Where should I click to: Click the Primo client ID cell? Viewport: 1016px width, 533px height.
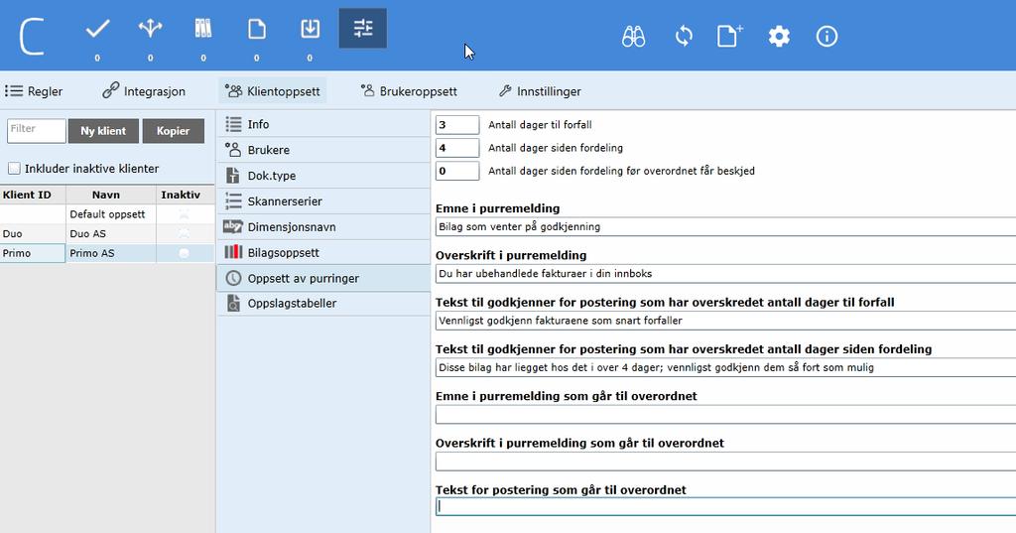pos(33,253)
